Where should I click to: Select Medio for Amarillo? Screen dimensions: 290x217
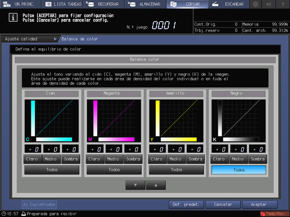[176, 159]
